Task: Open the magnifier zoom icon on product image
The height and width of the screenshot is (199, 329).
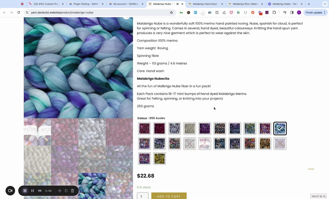Action: pos(126,17)
